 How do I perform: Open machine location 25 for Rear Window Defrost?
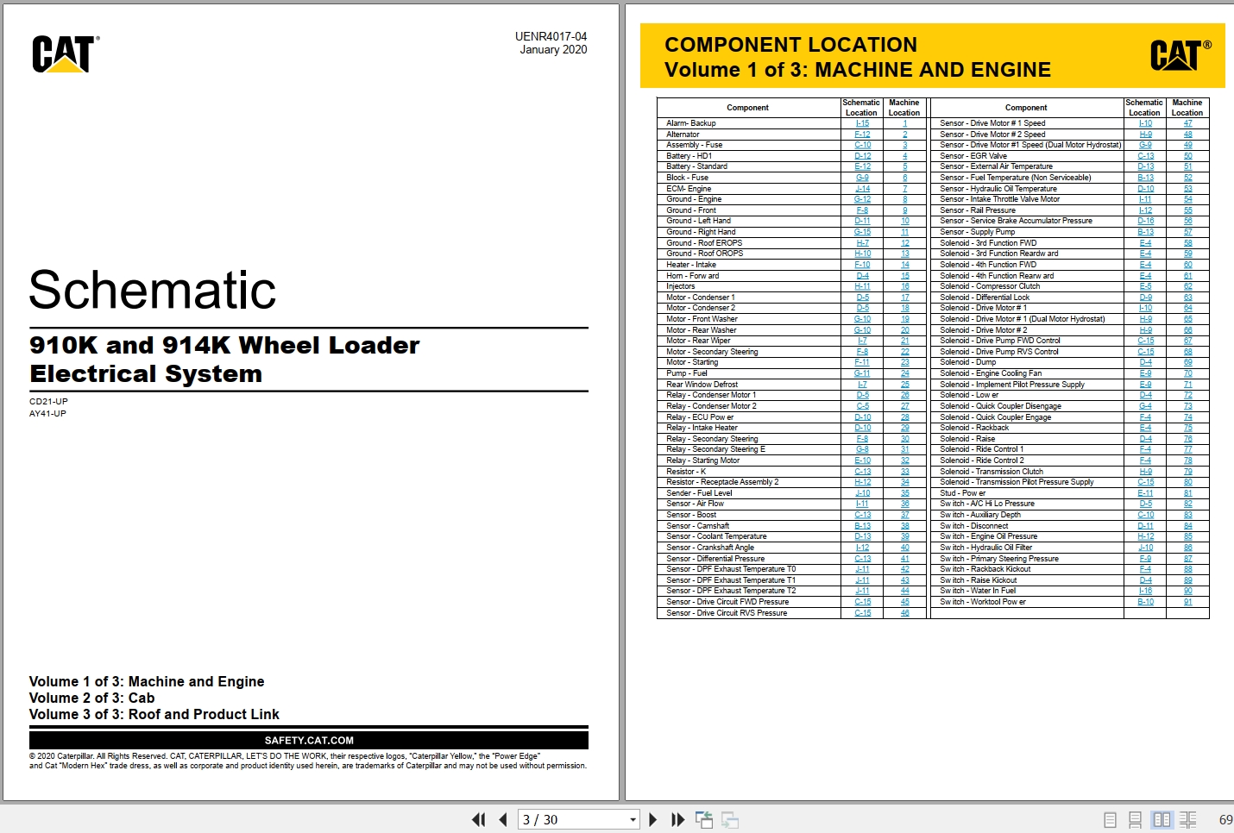904,385
